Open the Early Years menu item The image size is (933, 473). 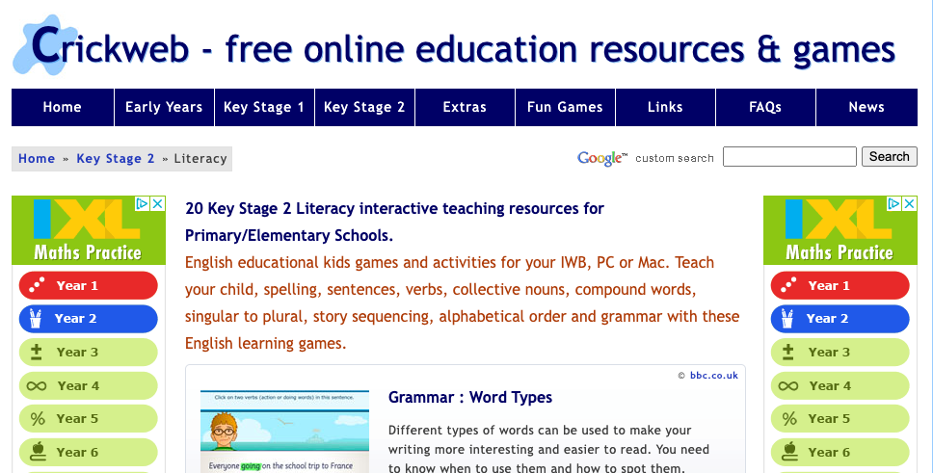pos(164,107)
